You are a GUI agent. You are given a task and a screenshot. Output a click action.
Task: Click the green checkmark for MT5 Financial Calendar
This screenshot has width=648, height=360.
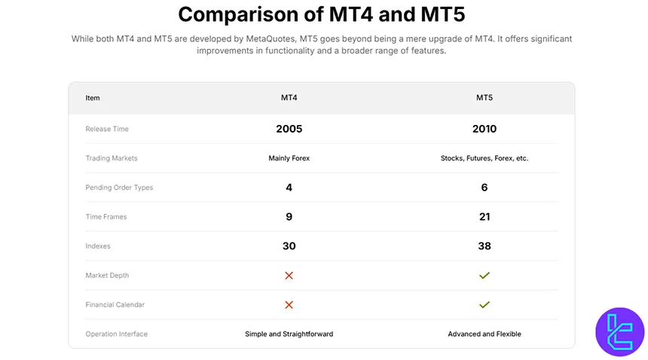click(484, 305)
